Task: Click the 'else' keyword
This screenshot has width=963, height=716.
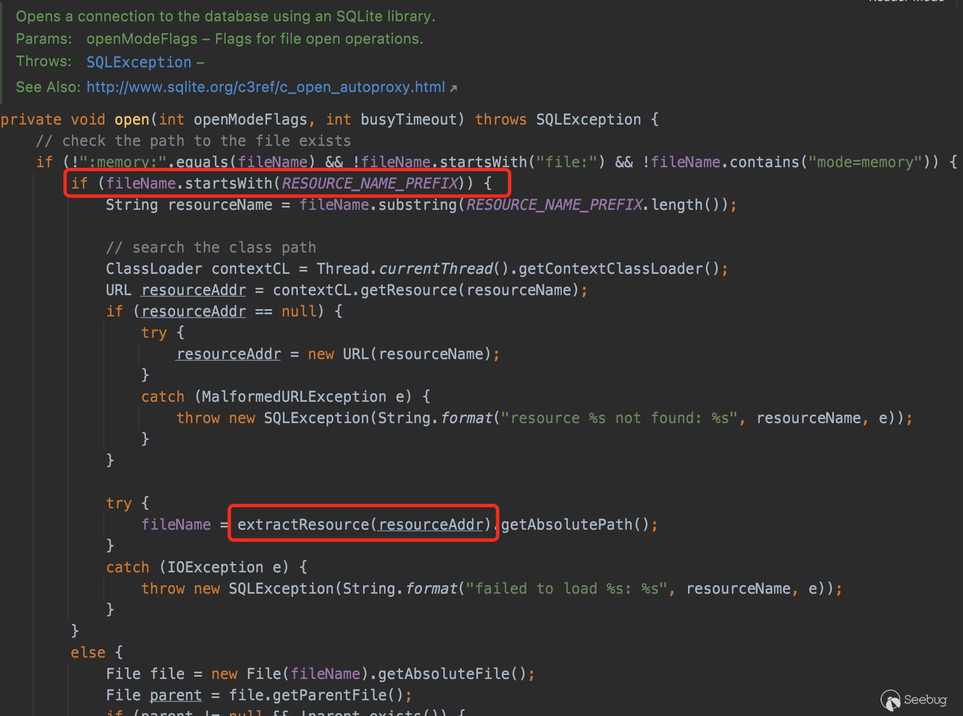Action: coord(88,653)
